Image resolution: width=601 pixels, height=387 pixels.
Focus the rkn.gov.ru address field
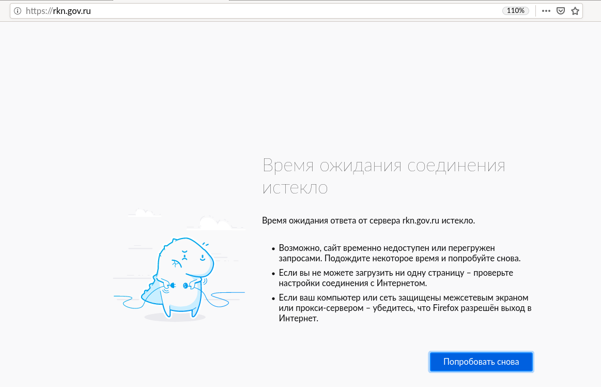pos(258,10)
